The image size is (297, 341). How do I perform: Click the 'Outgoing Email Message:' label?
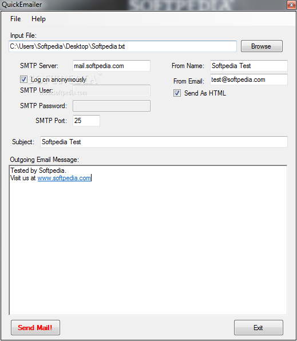pos(45,160)
